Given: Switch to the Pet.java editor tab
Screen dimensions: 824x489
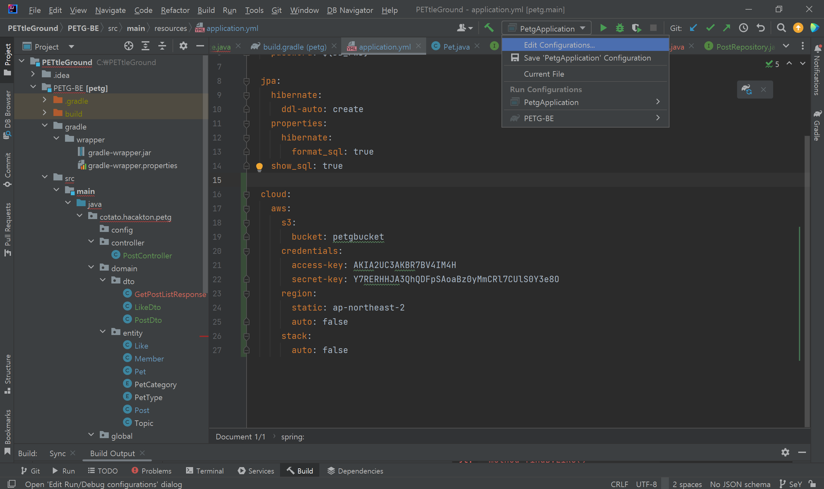Looking at the screenshot, I should click(456, 47).
